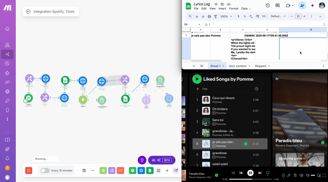Select Scenarios share icon in Make sidebar
This screenshot has width=328, height=182.
coord(7,54)
